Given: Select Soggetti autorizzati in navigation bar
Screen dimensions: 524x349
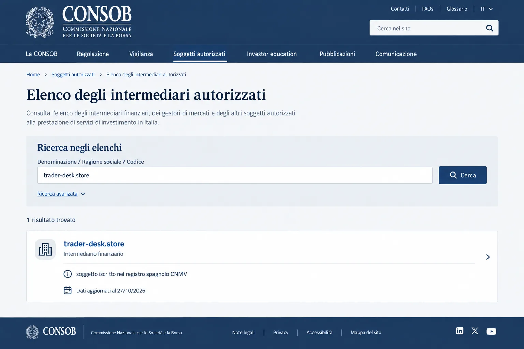Looking at the screenshot, I should point(199,54).
